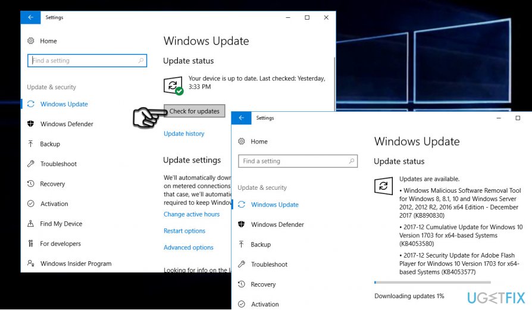The image size is (532, 310).
Task: Click the Backup arrow icon in the front window
Action: (x=241, y=244)
